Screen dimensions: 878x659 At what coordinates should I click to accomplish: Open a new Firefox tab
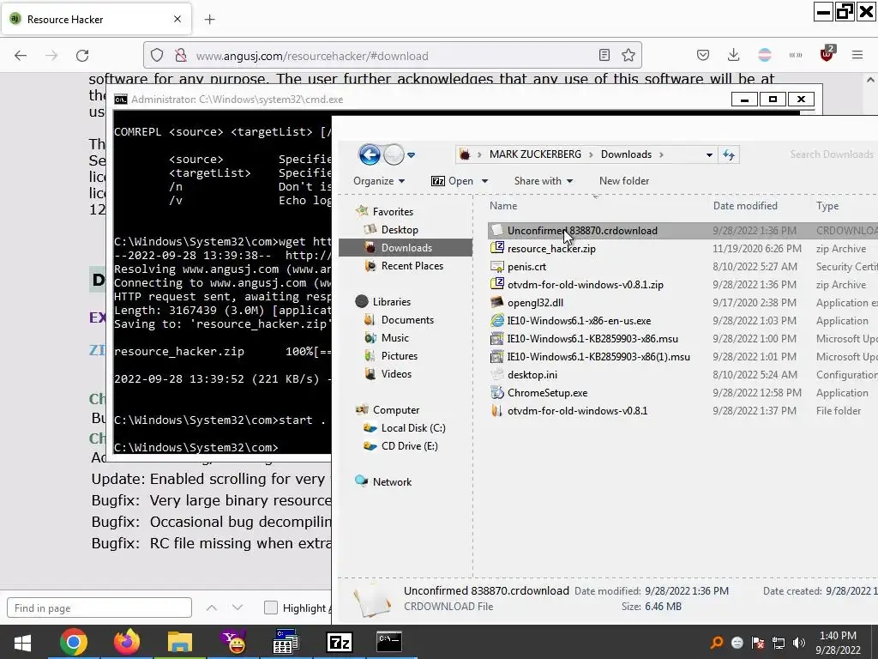pos(209,20)
